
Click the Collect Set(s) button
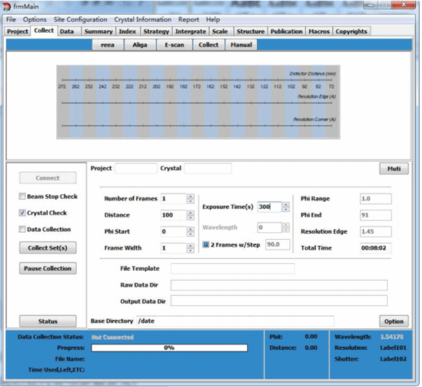[48, 247]
